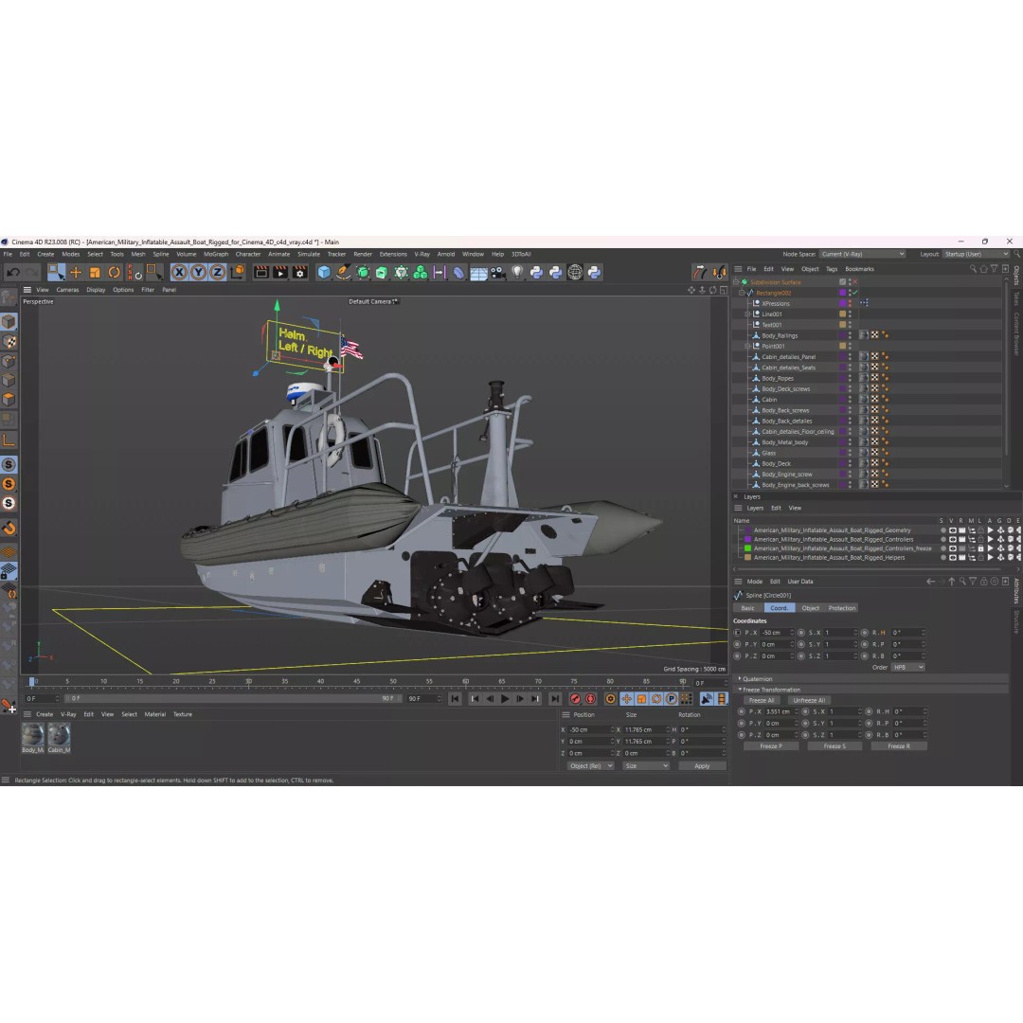Open the rotation Order HPB dropdown

[908, 668]
